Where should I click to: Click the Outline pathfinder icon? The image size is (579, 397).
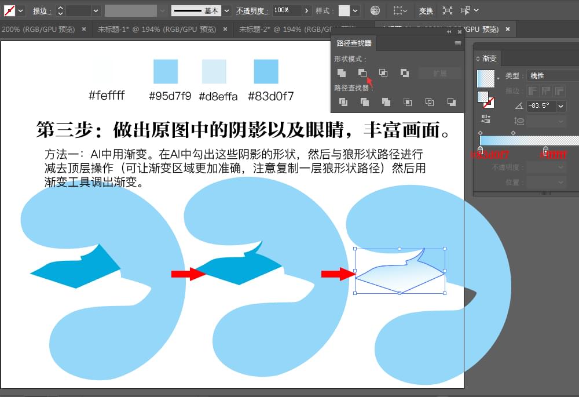coord(430,102)
